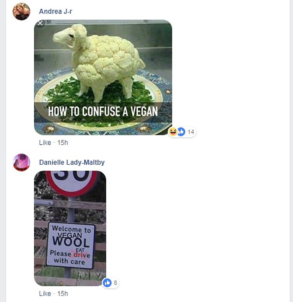Click the blue thumbs-up reaction on Andrea's comment
293x302 pixels.
[x=181, y=132]
